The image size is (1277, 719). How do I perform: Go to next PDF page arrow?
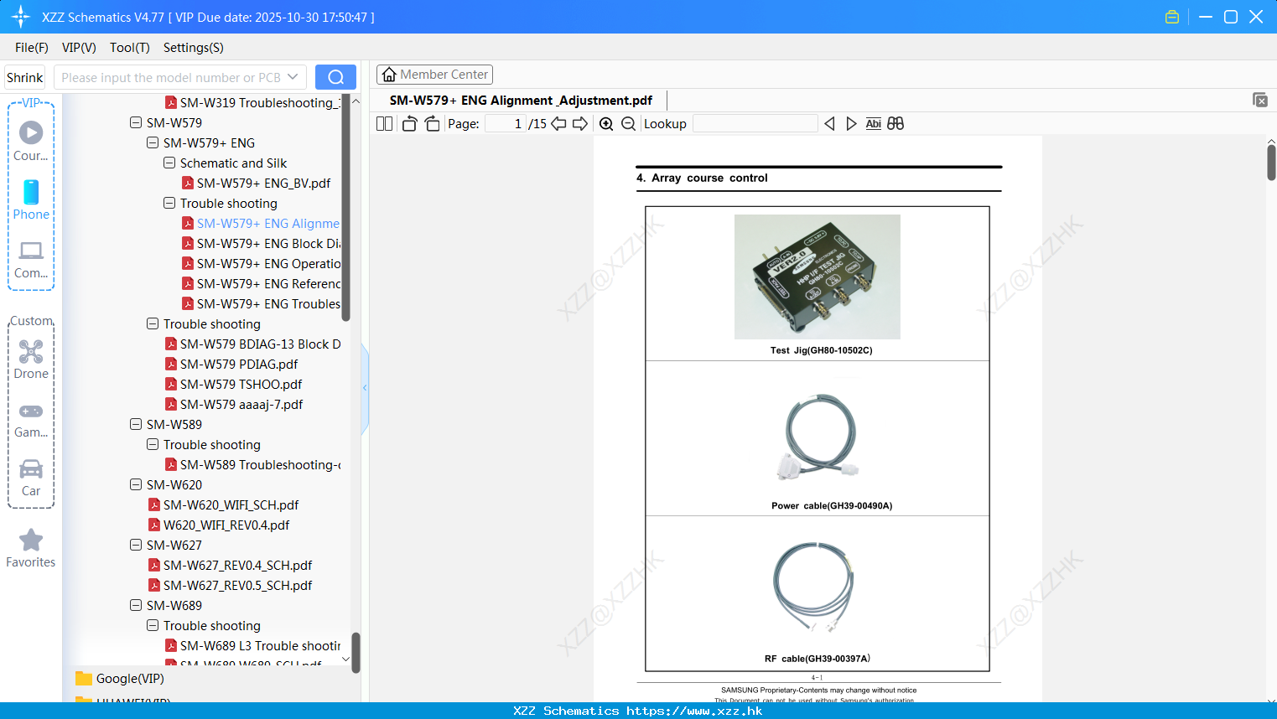click(x=580, y=124)
